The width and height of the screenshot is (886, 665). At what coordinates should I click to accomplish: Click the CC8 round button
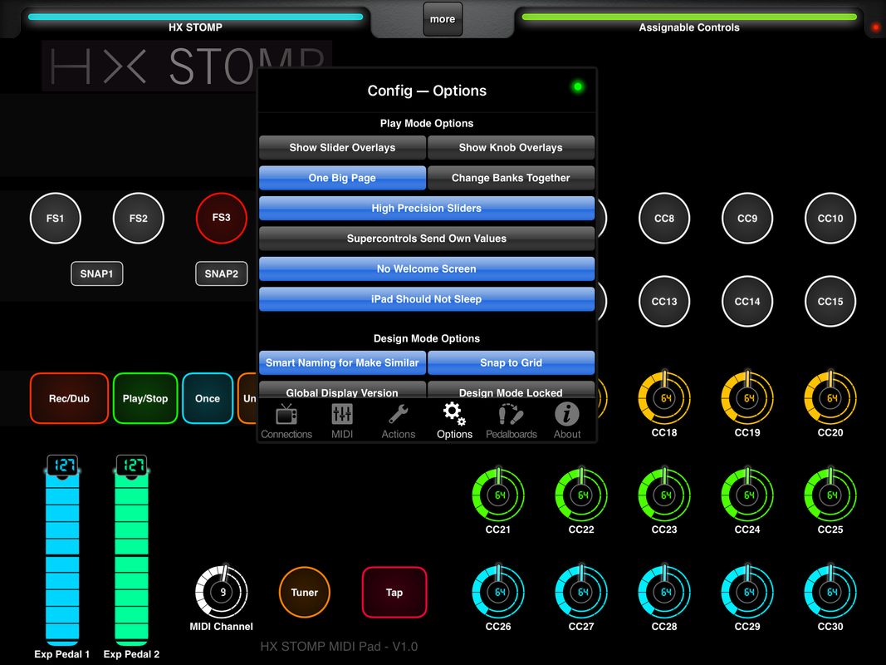pyautogui.click(x=664, y=219)
